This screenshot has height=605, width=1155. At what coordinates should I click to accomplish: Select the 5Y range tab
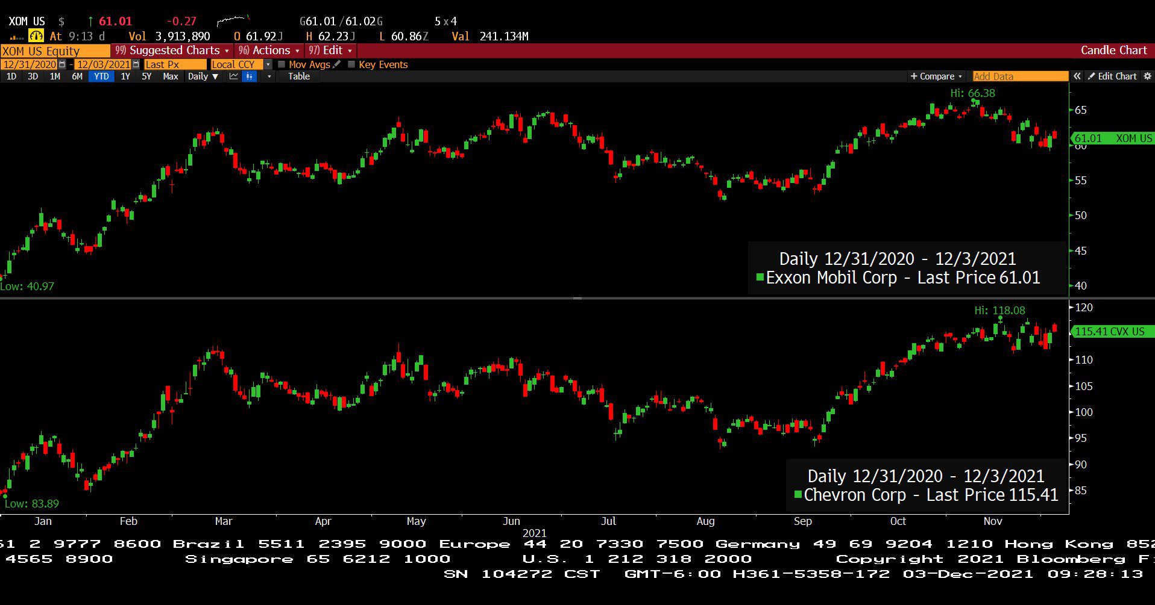(146, 76)
